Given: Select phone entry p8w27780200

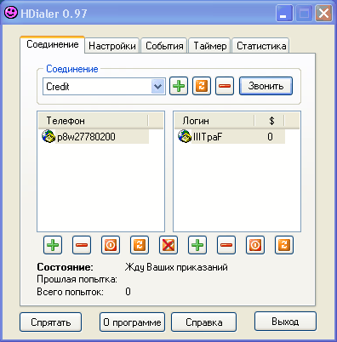Looking at the screenshot, I should click(95, 137).
